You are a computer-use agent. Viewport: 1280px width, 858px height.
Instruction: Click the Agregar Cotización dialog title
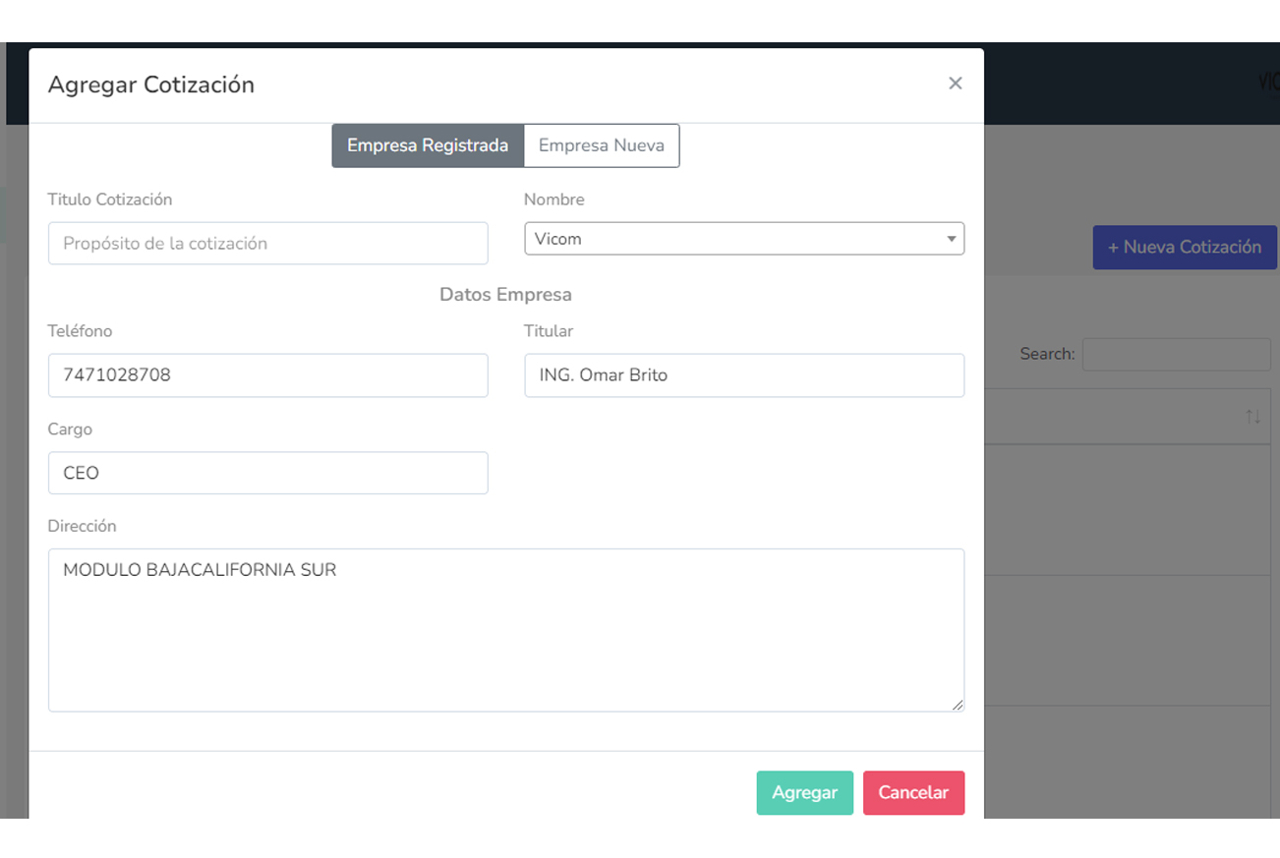[x=151, y=85]
